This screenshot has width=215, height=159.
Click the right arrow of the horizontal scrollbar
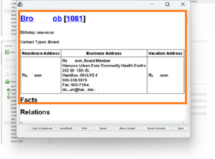tap(183, 122)
